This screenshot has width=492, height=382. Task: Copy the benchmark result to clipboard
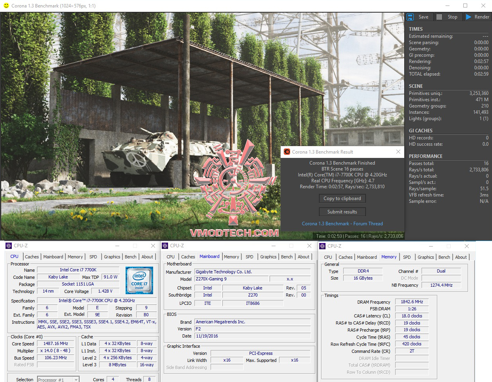(342, 198)
